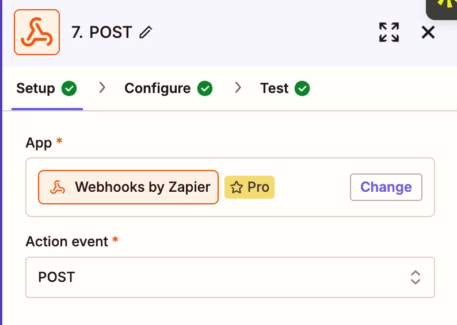
Task: Click the green checkmark beside Test
Action: click(x=302, y=88)
